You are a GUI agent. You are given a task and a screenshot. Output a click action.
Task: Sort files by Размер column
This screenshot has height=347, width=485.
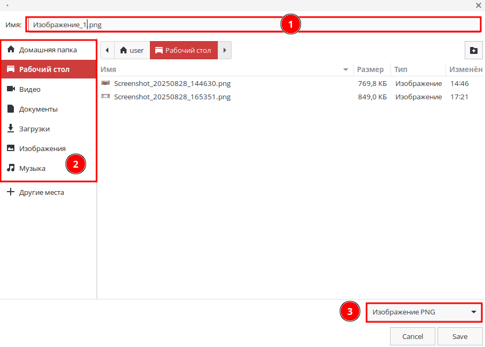[x=370, y=69]
